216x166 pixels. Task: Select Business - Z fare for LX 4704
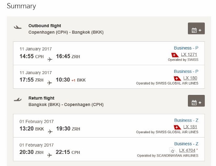point(186,144)
